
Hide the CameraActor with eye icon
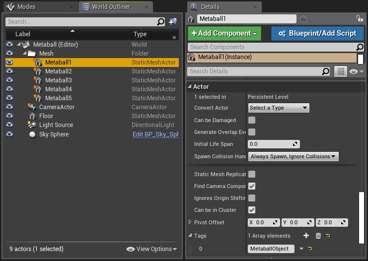9,107
